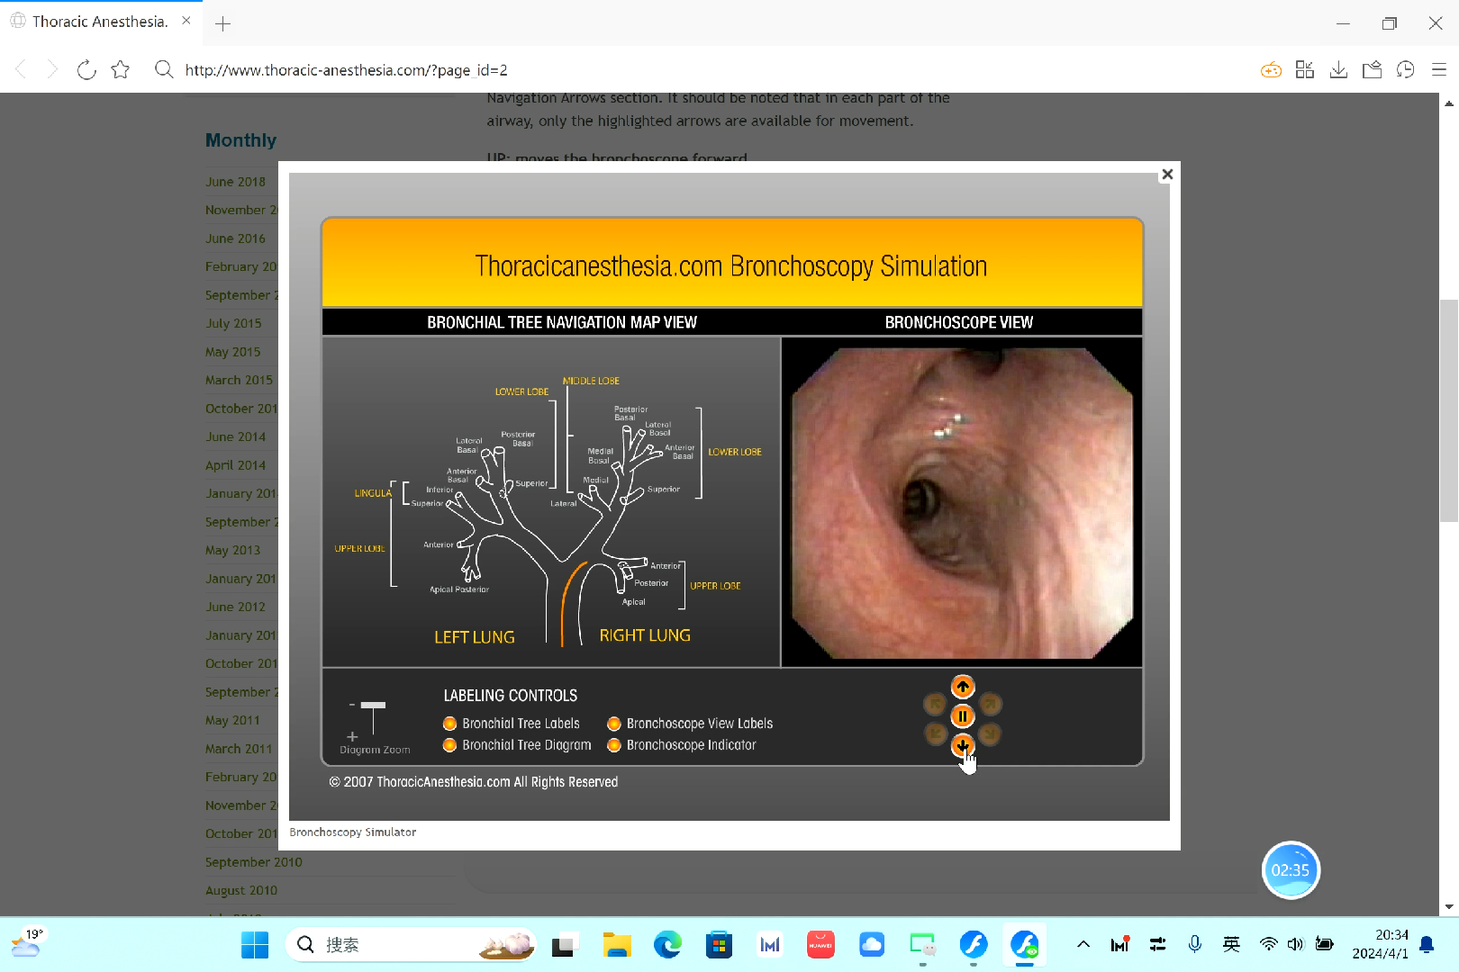
Task: Open the March 2015 archive link
Action: tap(239, 380)
